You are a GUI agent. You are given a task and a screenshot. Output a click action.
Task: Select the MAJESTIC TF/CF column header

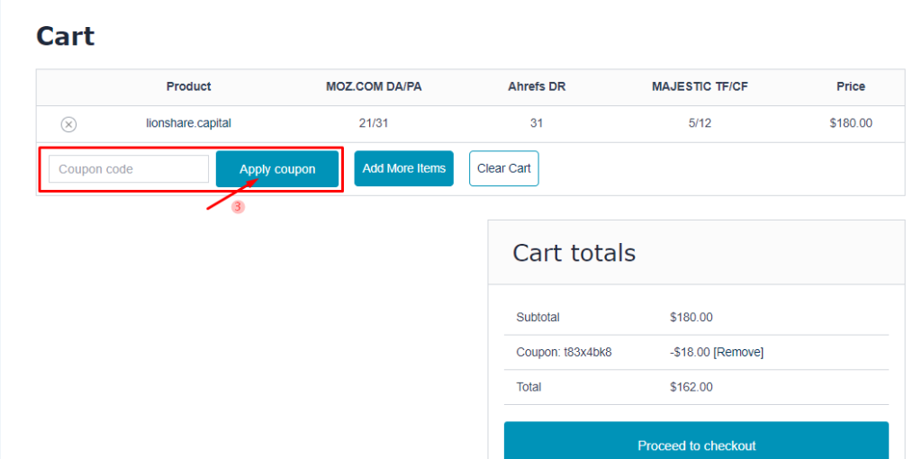pos(700,86)
